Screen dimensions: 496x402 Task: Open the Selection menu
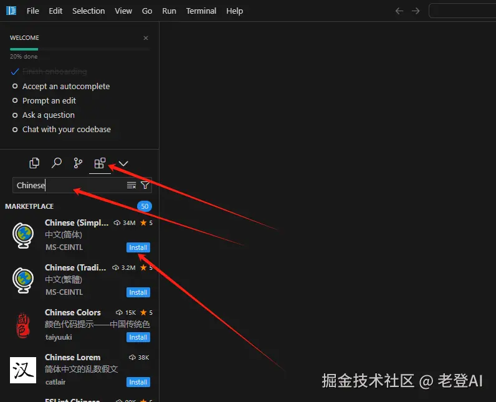click(88, 11)
